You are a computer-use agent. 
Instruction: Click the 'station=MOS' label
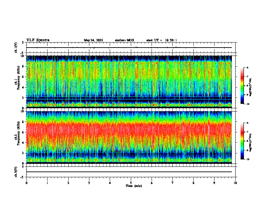tap(124, 40)
